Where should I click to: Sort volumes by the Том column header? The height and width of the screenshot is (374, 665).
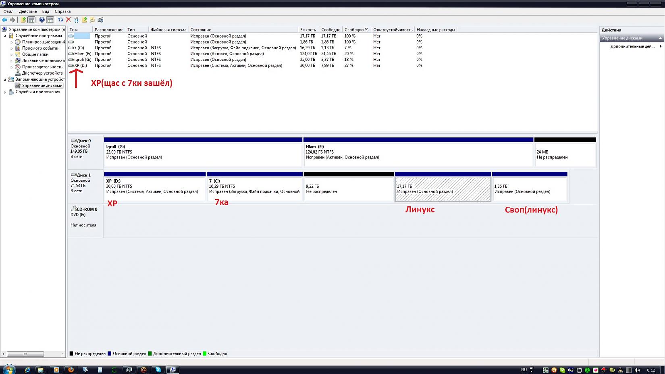point(80,30)
